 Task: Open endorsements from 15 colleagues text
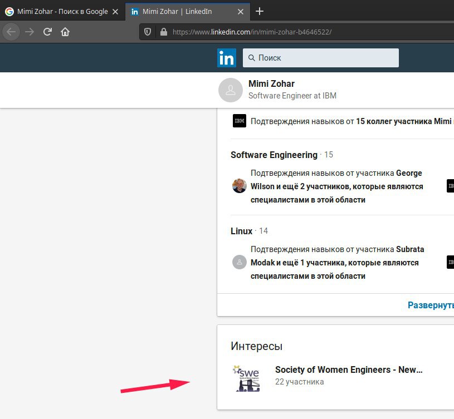point(352,121)
